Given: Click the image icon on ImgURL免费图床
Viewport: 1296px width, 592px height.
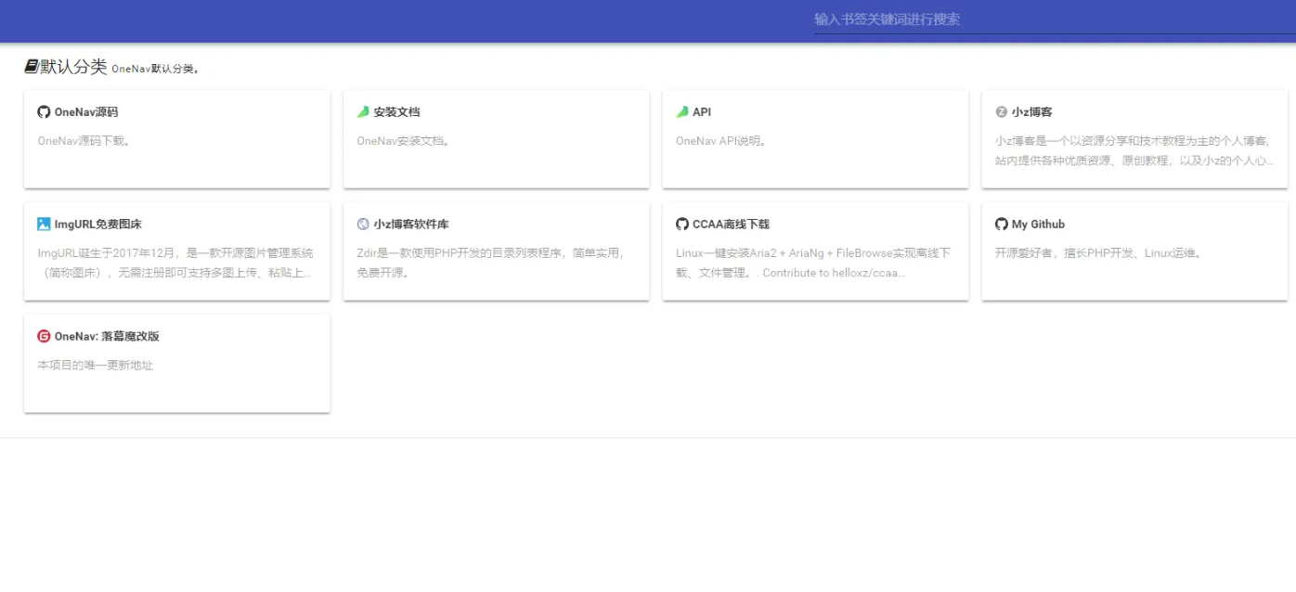Looking at the screenshot, I should tap(44, 224).
